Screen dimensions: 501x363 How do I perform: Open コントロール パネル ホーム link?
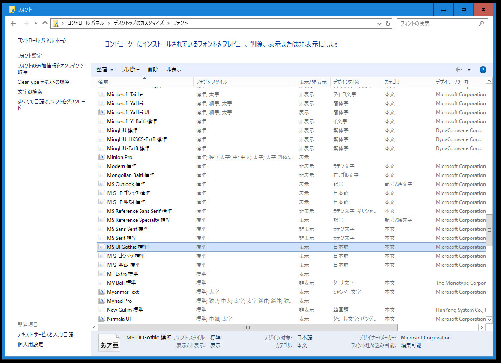pyautogui.click(x=42, y=41)
